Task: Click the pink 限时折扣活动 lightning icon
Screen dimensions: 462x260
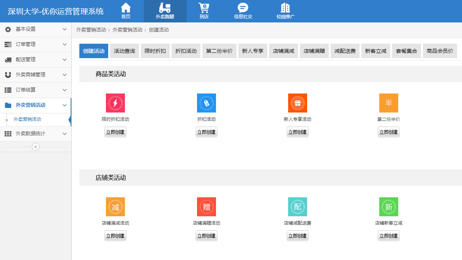Action: tap(115, 103)
